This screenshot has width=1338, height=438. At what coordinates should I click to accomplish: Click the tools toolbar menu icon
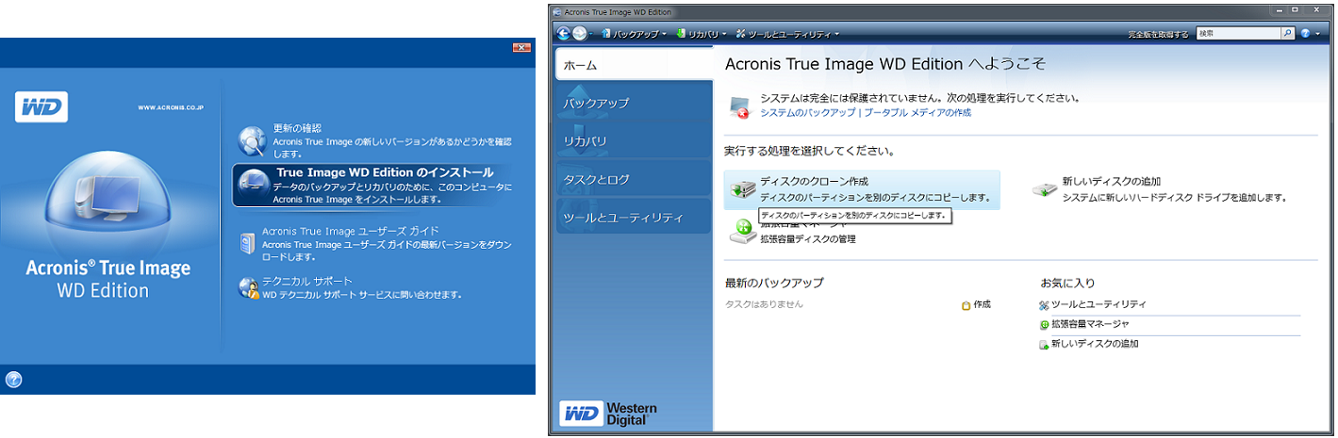pos(741,34)
